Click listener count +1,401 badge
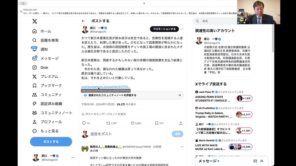Viewport: 296px width, 166px height. (244, 131)
